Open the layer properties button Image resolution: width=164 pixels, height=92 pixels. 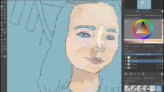[143, 74]
